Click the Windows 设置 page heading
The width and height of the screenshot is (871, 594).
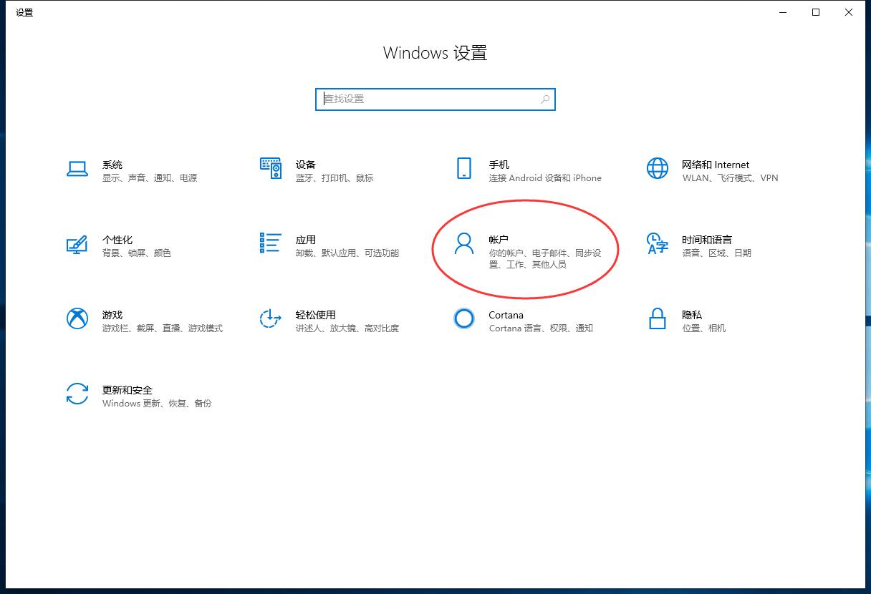pyautogui.click(x=435, y=53)
